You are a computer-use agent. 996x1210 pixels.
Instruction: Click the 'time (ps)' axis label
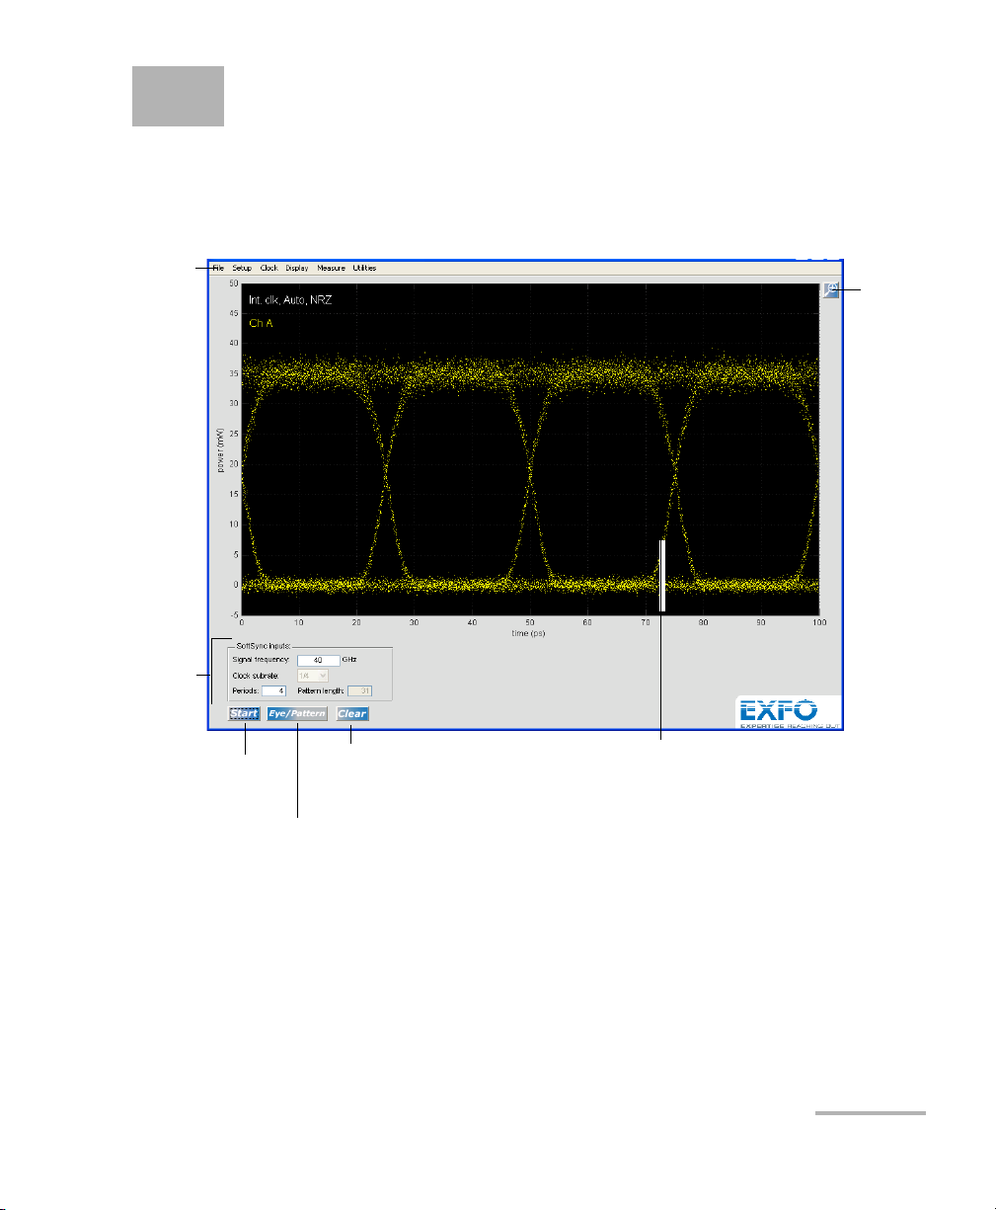[x=531, y=633]
